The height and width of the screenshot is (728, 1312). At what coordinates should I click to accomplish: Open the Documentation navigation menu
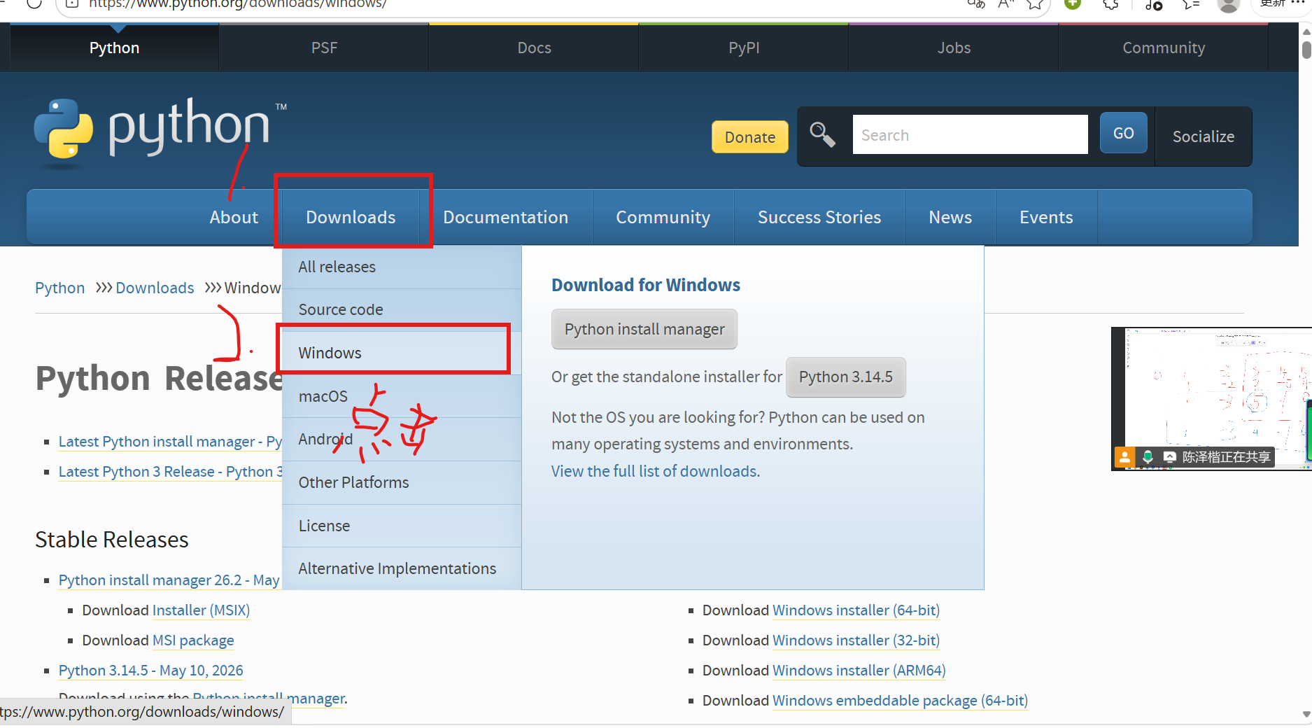coord(505,217)
